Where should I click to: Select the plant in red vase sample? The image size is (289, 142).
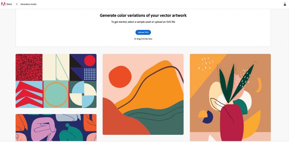point(230,98)
